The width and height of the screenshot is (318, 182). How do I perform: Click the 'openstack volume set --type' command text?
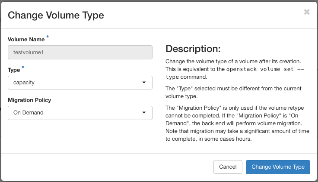(235, 73)
